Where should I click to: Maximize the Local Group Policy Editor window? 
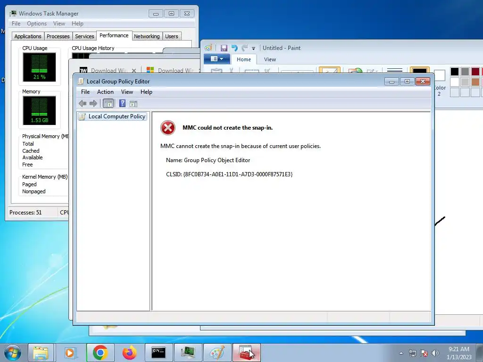[x=407, y=82]
